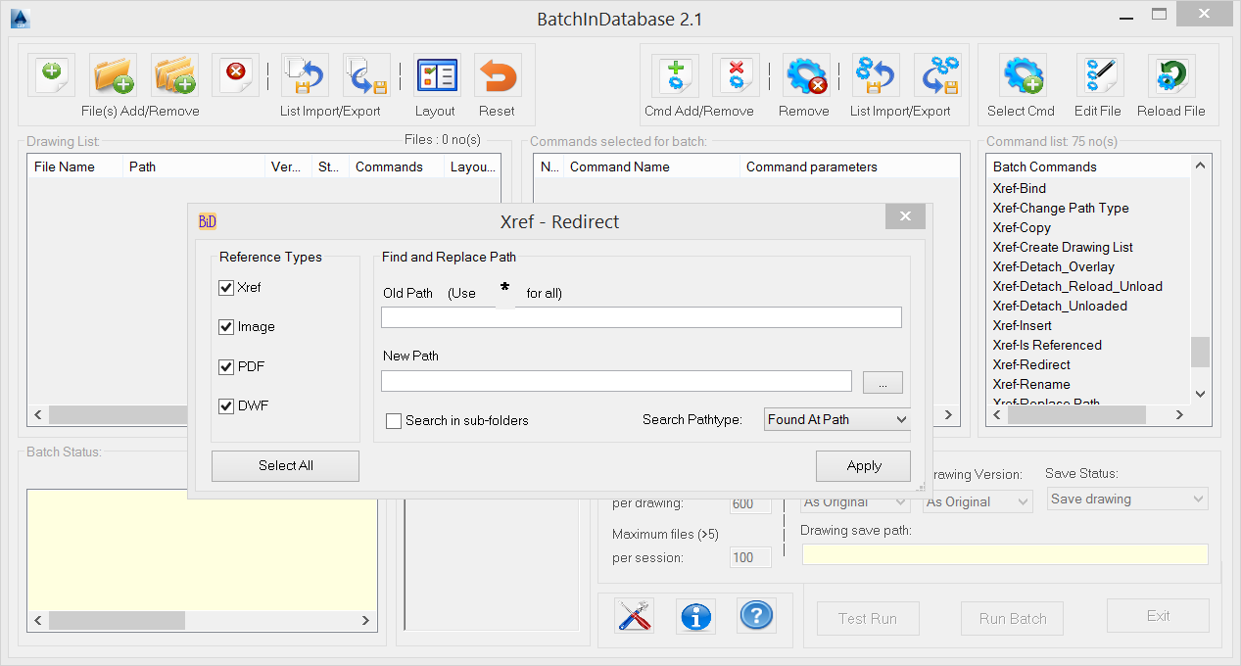The image size is (1241, 666).
Task: Click the Cmd Add icon with green plus
Action: (675, 74)
